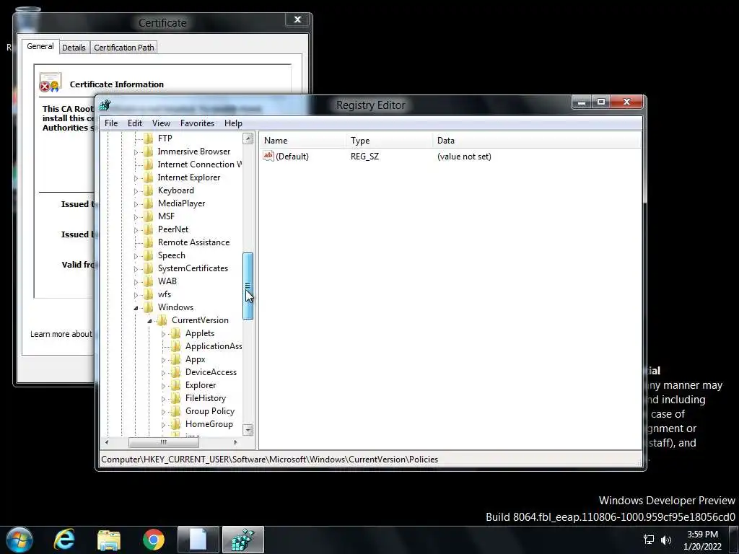Screen dimensions: 739x554
Task: Click the Internet Connection Wizard folder icon
Action: 149,164
